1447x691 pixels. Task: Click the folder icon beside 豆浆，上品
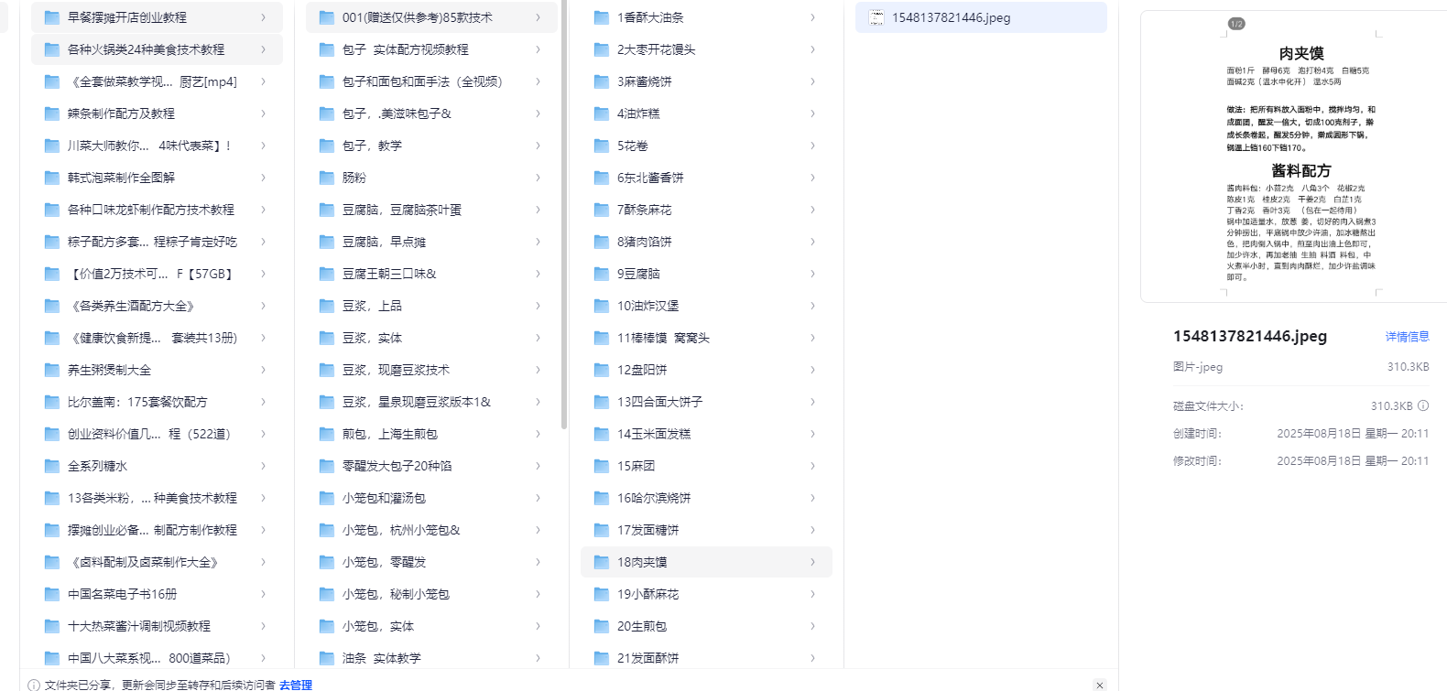tap(327, 306)
